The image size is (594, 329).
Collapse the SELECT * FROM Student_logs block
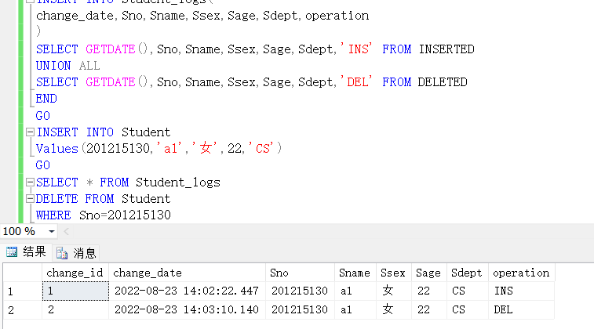pyautogui.click(x=30, y=183)
